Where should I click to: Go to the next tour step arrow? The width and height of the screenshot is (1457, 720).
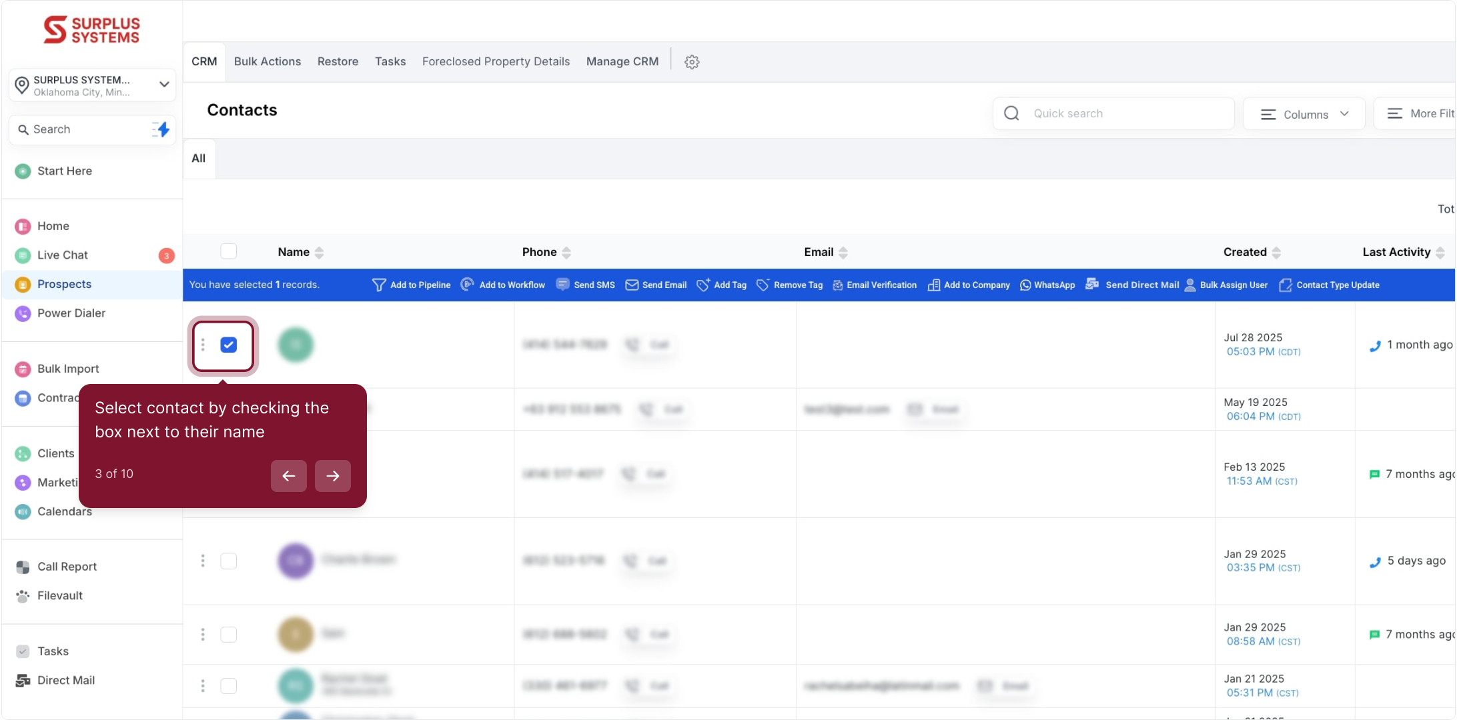pos(333,476)
